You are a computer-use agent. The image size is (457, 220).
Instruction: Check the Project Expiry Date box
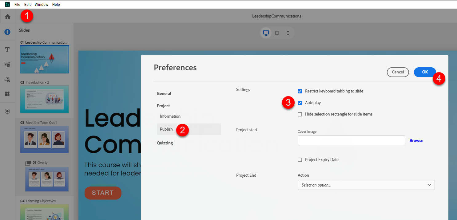[300, 159]
